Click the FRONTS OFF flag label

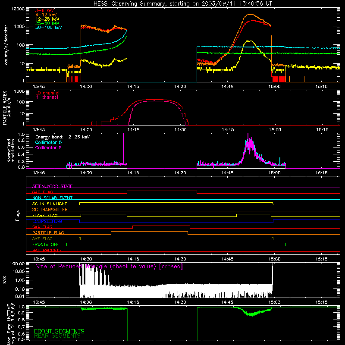tap(45, 245)
